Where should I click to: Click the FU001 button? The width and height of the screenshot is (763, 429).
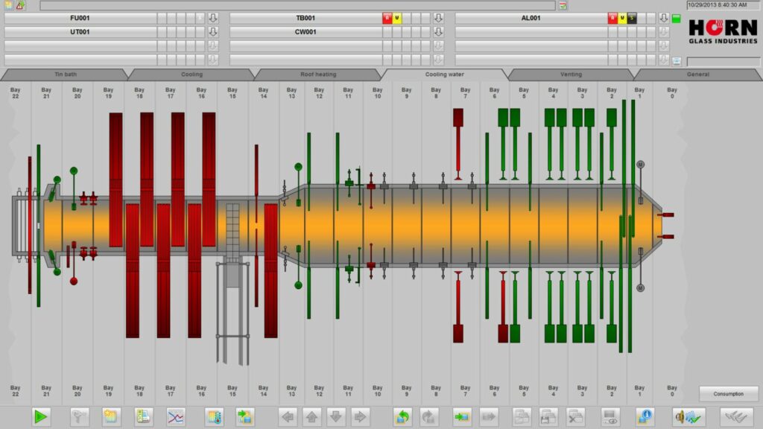[x=80, y=18]
